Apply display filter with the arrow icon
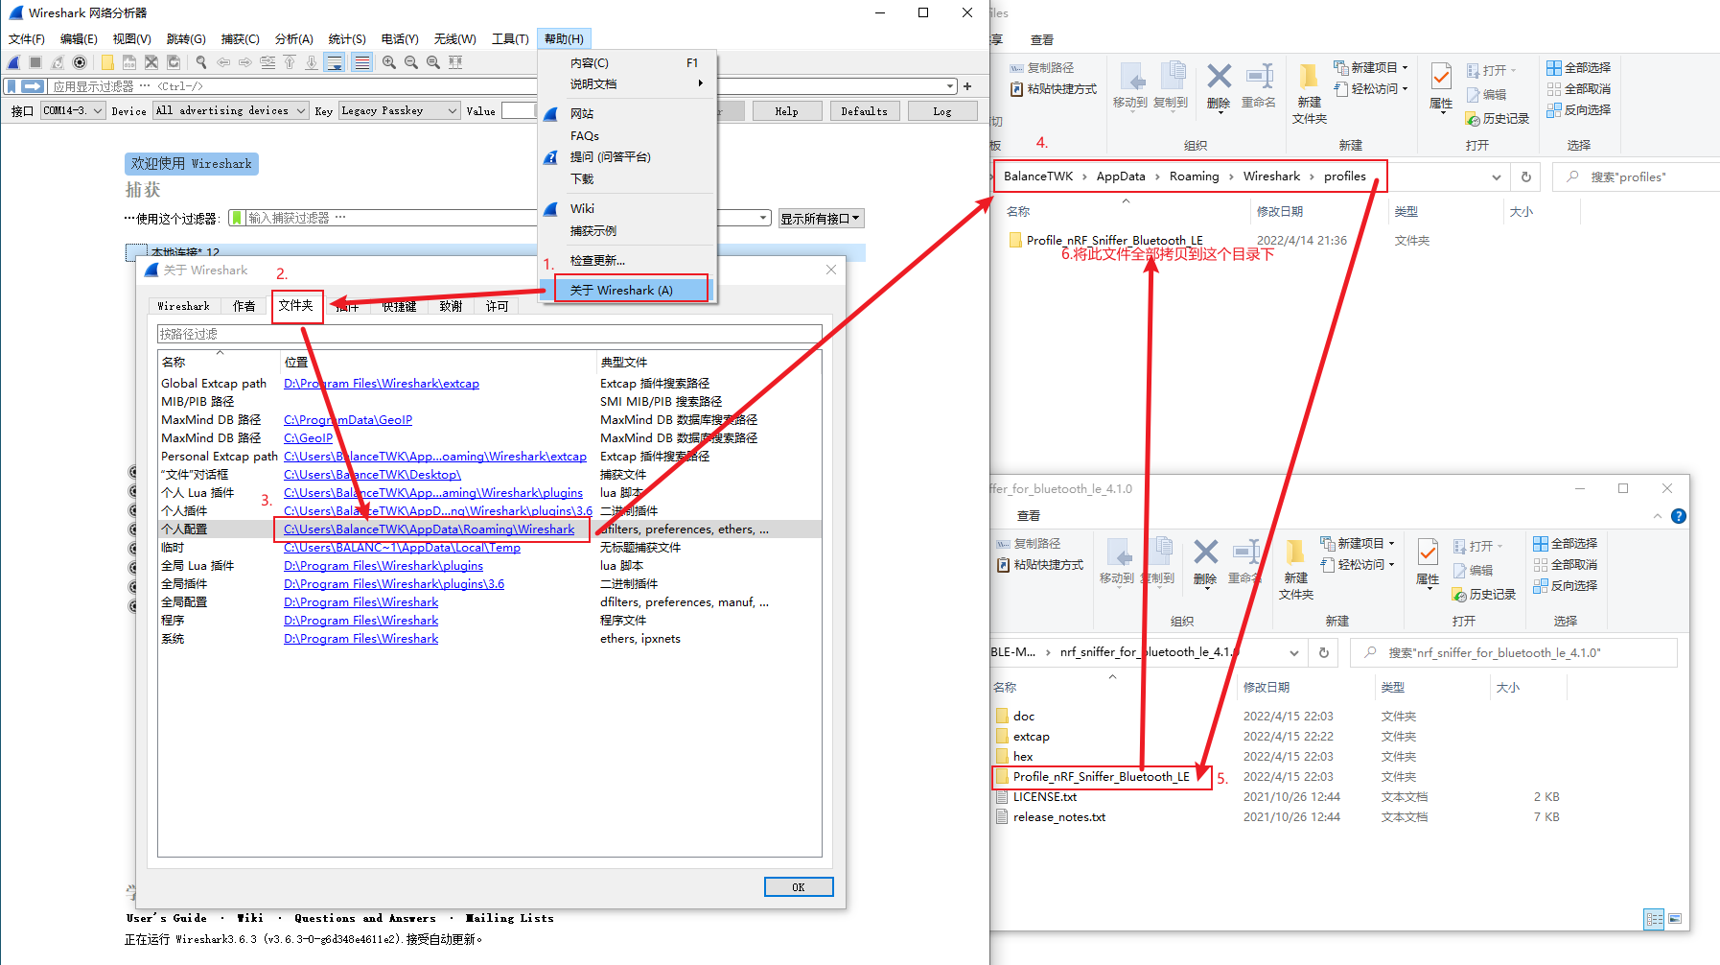This screenshot has height=965, width=1720. click(x=33, y=86)
